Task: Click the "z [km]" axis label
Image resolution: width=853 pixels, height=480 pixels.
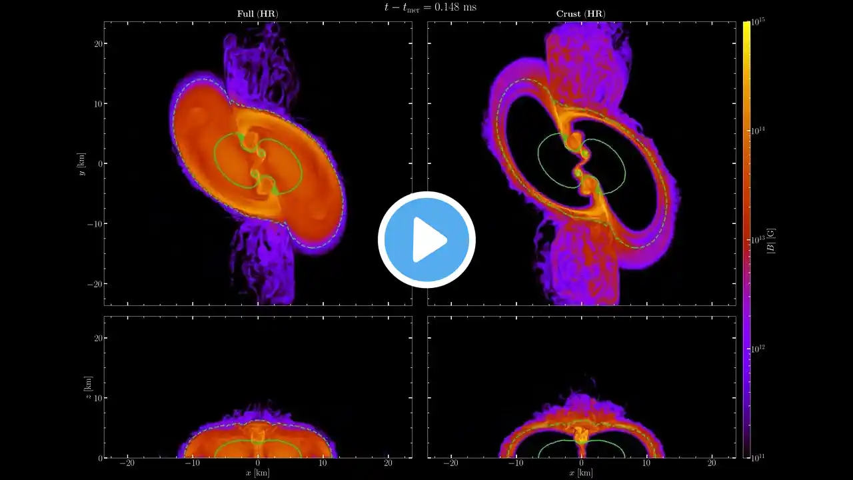Action: coord(87,387)
